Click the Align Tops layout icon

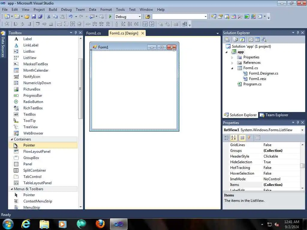37,24
